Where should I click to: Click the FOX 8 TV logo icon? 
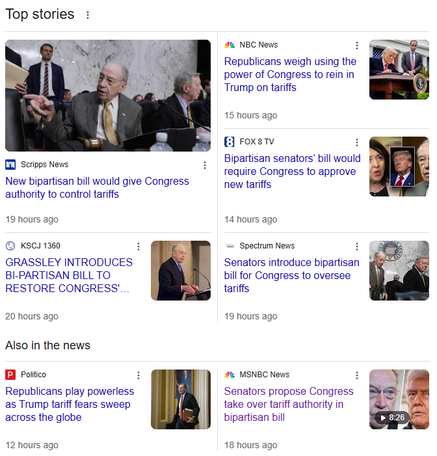pyautogui.click(x=229, y=142)
